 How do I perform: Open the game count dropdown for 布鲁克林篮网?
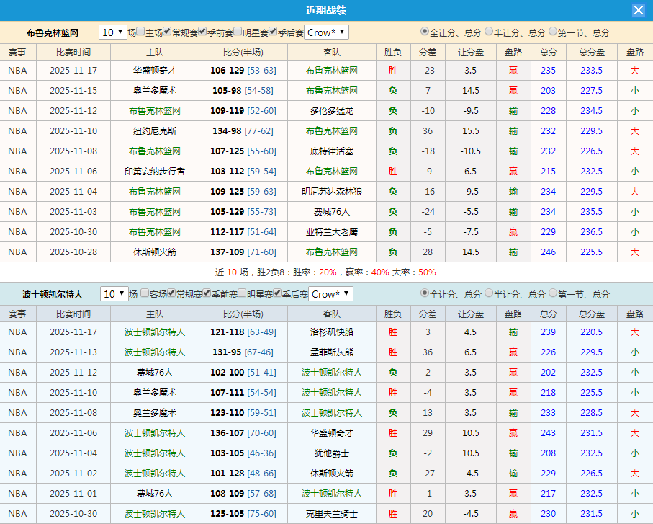tap(112, 31)
